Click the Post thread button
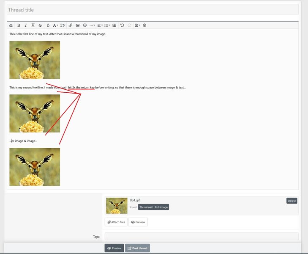 click(137, 248)
